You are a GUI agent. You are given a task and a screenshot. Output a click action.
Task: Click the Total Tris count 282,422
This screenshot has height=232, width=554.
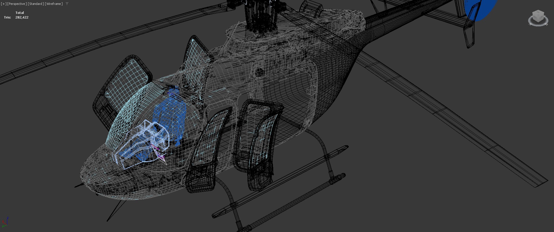[22, 17]
